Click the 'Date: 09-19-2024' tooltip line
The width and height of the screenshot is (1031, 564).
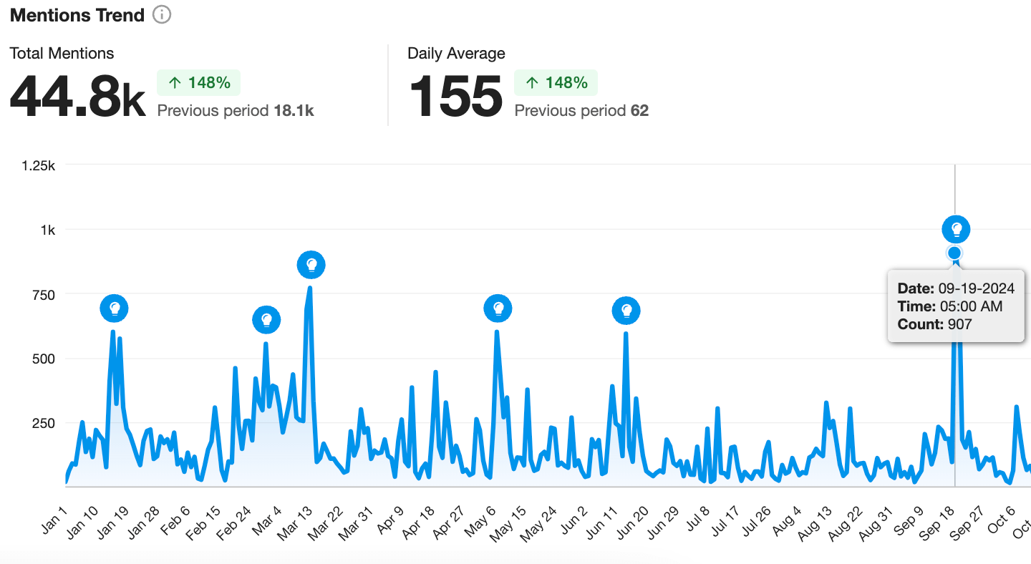tap(956, 288)
